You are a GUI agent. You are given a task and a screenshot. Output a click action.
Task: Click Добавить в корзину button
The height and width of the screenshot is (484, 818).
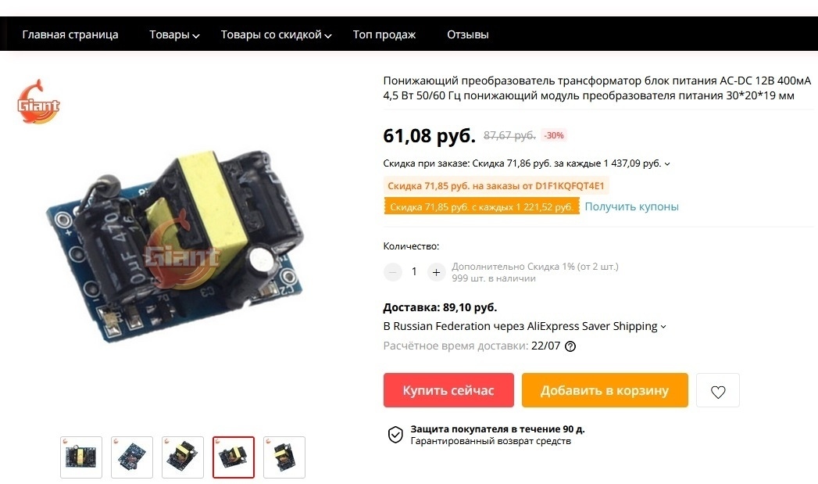coord(605,390)
